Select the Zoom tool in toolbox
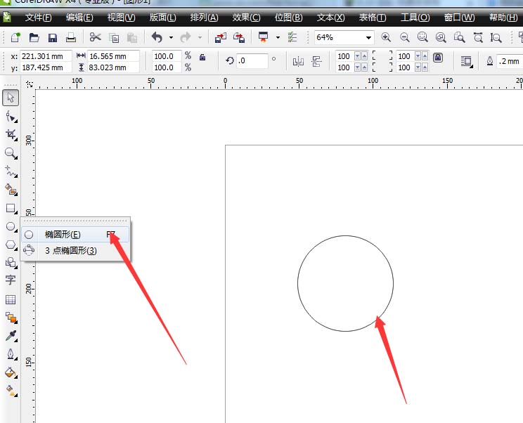The height and width of the screenshot is (423, 523). point(11,153)
